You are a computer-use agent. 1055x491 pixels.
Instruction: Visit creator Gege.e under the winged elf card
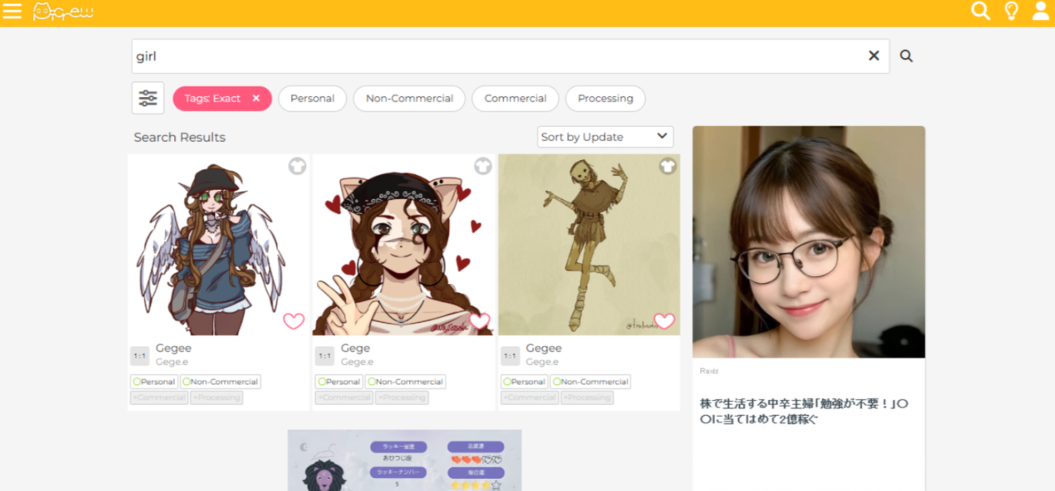[172, 362]
